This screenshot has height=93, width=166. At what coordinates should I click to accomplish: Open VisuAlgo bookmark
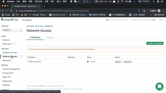(x=38, y=15)
